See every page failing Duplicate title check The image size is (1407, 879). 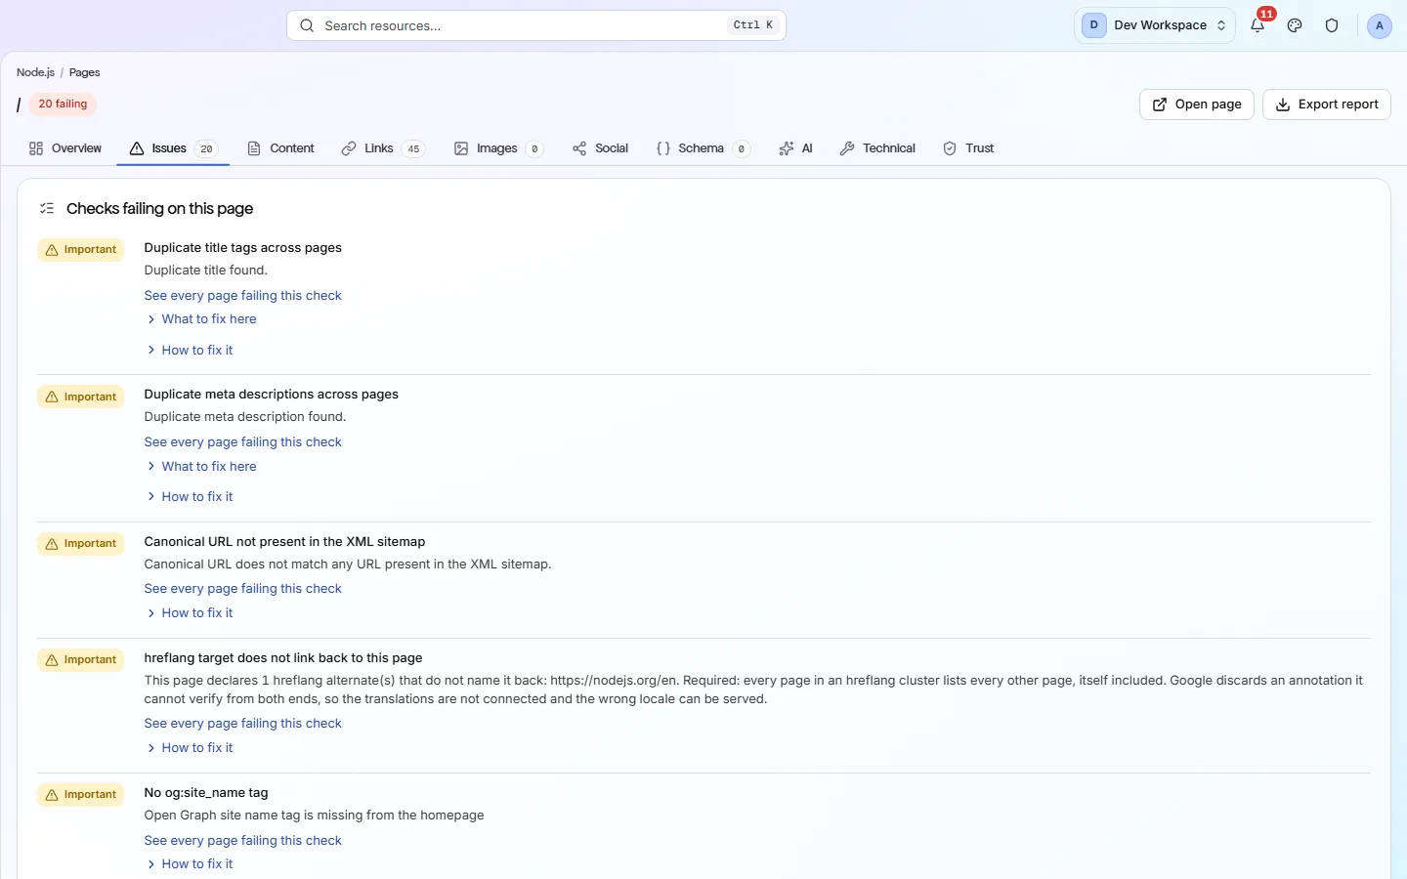click(243, 296)
